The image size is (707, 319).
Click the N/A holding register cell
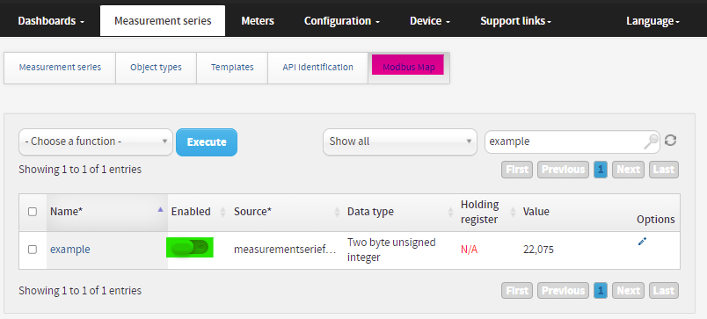[x=469, y=250]
